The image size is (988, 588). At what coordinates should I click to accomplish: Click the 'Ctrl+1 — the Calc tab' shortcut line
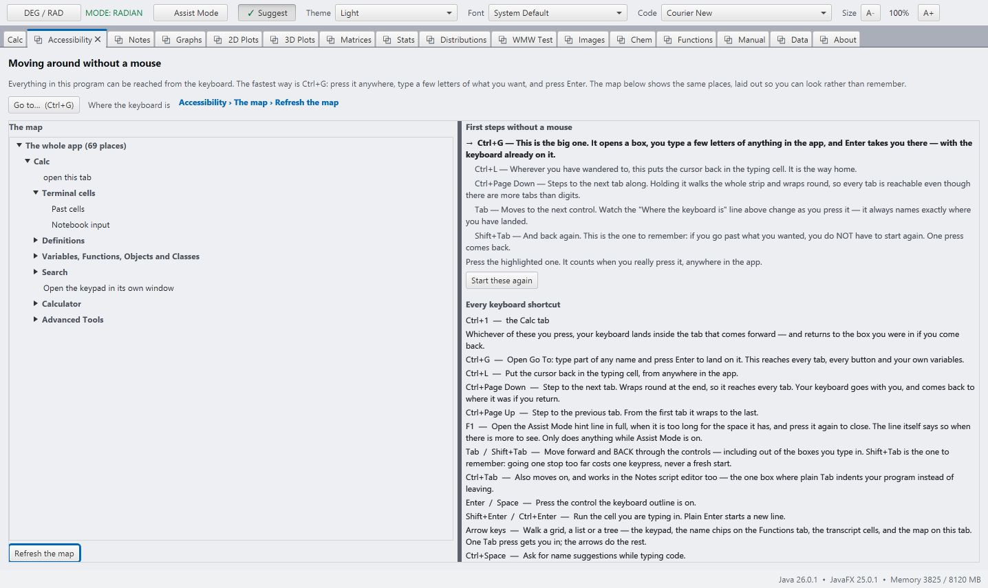pyautogui.click(x=508, y=320)
